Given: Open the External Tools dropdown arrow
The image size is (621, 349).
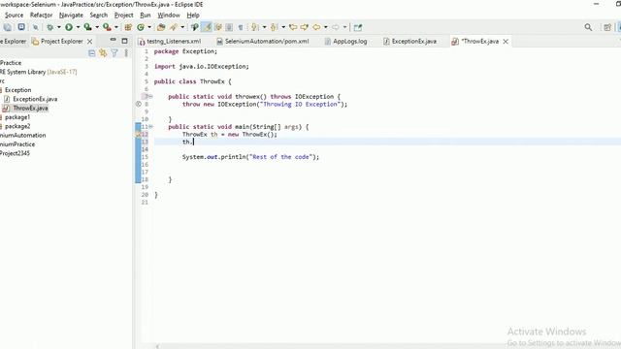Looking at the screenshot, I should tap(116, 27).
